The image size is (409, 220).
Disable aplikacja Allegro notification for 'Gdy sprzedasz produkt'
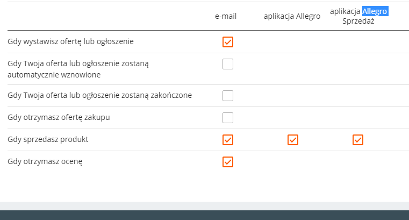(x=293, y=140)
